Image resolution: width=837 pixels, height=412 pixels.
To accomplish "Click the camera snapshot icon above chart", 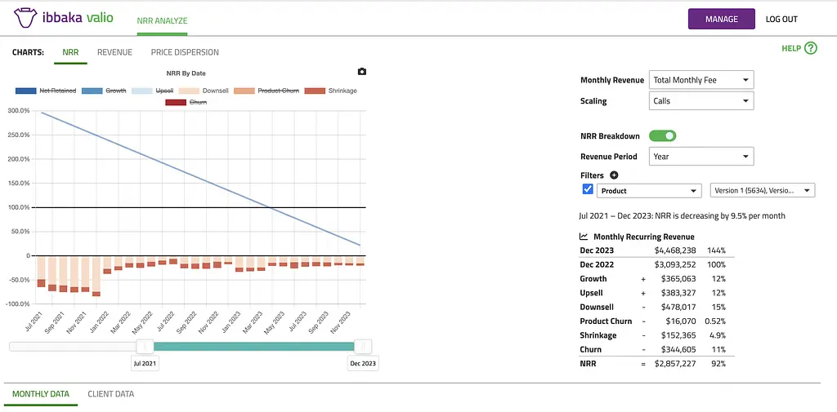I will [362, 73].
